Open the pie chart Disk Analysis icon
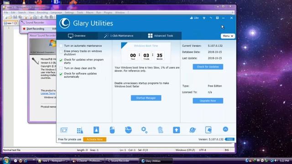Viewport: 292px width, 164px height. (128, 130)
